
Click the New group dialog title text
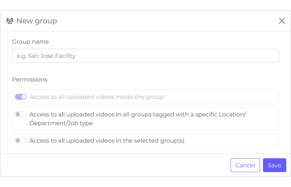point(37,21)
